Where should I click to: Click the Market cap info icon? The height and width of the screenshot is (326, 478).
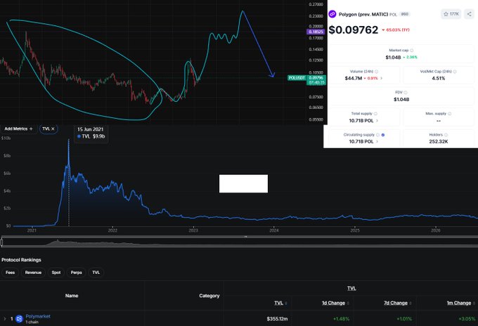(x=411, y=51)
